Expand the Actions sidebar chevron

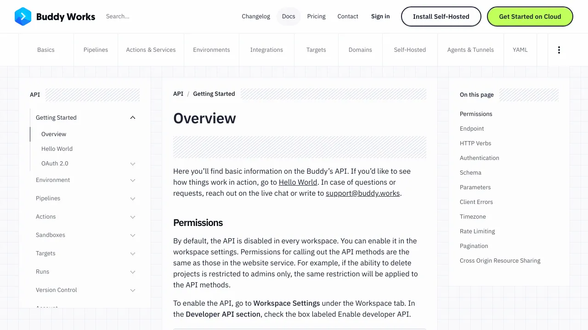(133, 217)
